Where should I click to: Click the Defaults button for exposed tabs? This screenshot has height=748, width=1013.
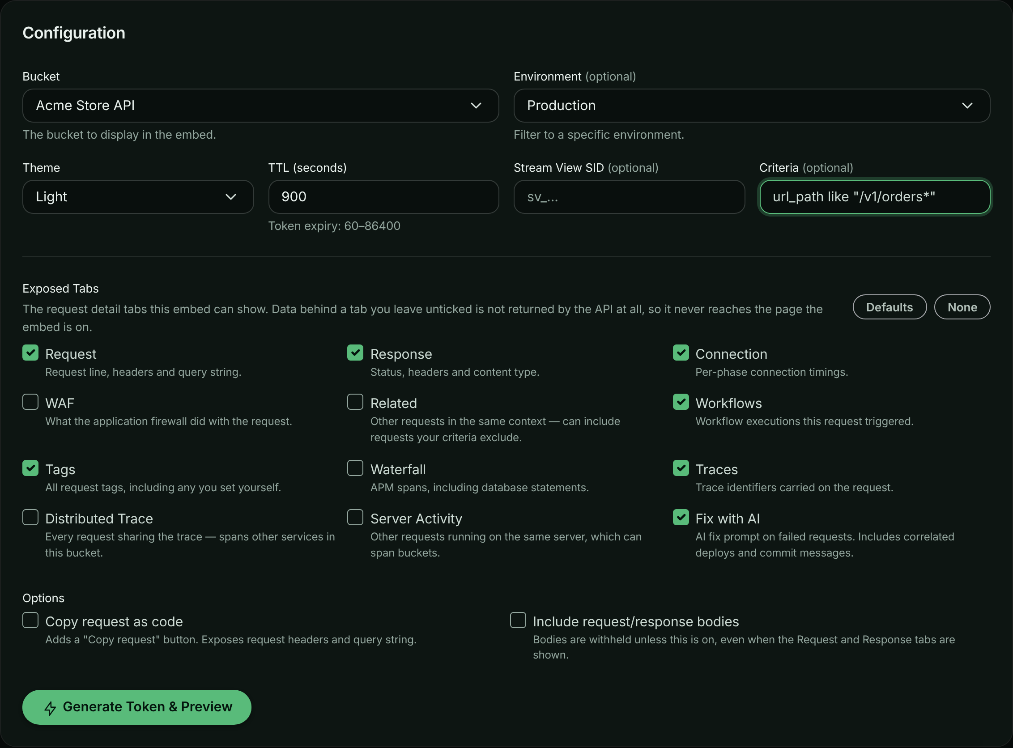[x=890, y=307]
